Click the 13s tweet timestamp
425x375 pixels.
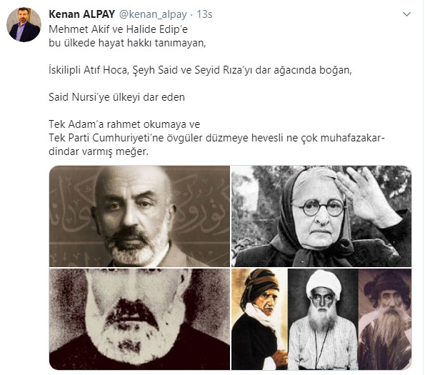point(204,14)
